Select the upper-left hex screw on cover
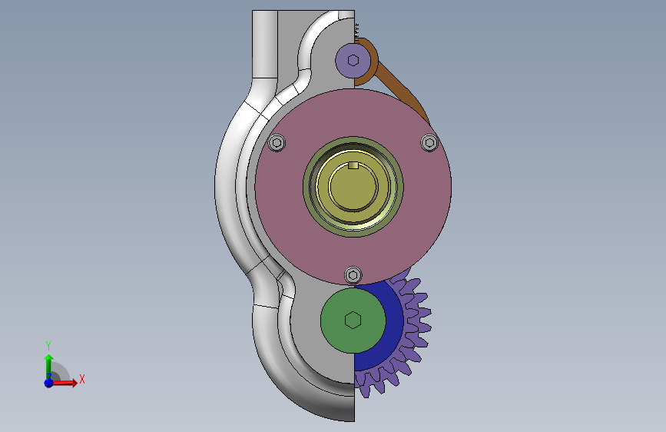This screenshot has width=666, height=432. [277, 142]
